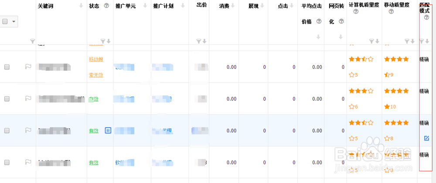
Task: Select row with computer quality score 6
Action: point(7,98)
